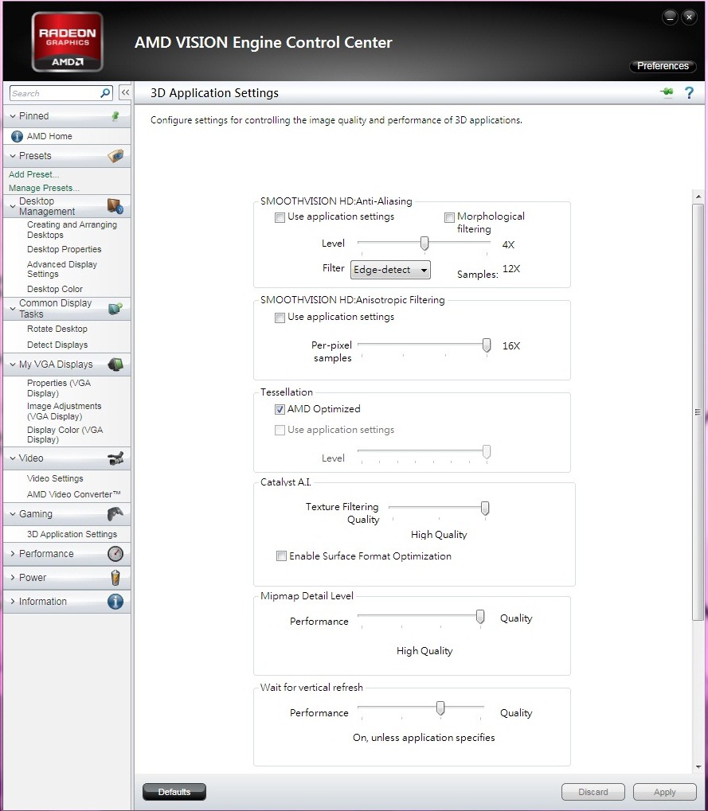Screen dimensions: 708x811
Task: Expand the Power section
Action: tap(13, 577)
